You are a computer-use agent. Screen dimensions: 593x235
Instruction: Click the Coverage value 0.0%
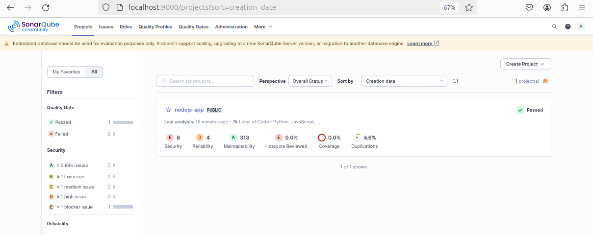point(335,138)
